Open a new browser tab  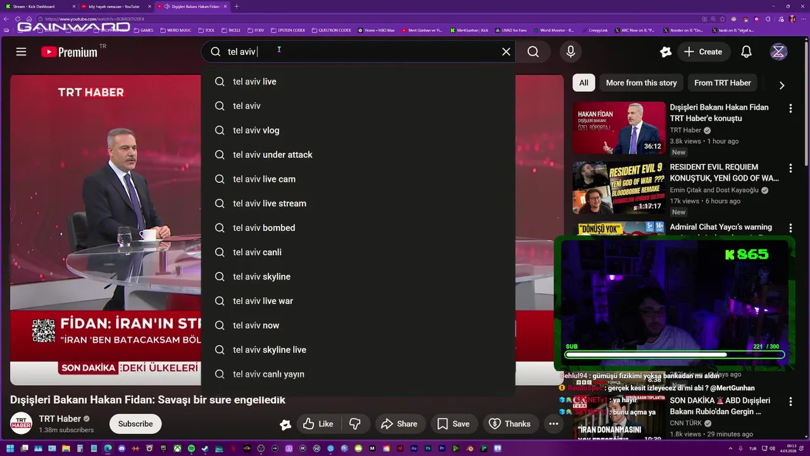point(237,6)
